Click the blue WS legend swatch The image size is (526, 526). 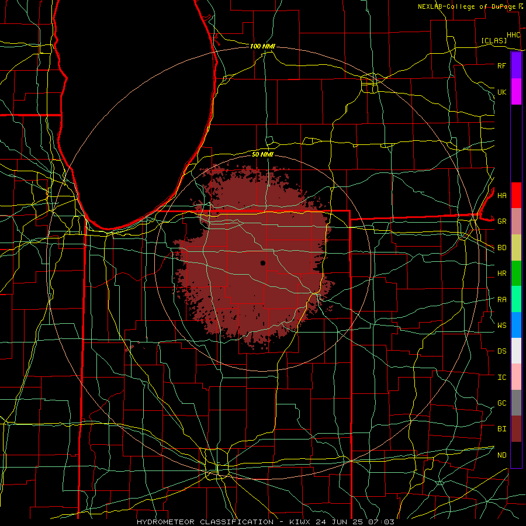(x=516, y=325)
